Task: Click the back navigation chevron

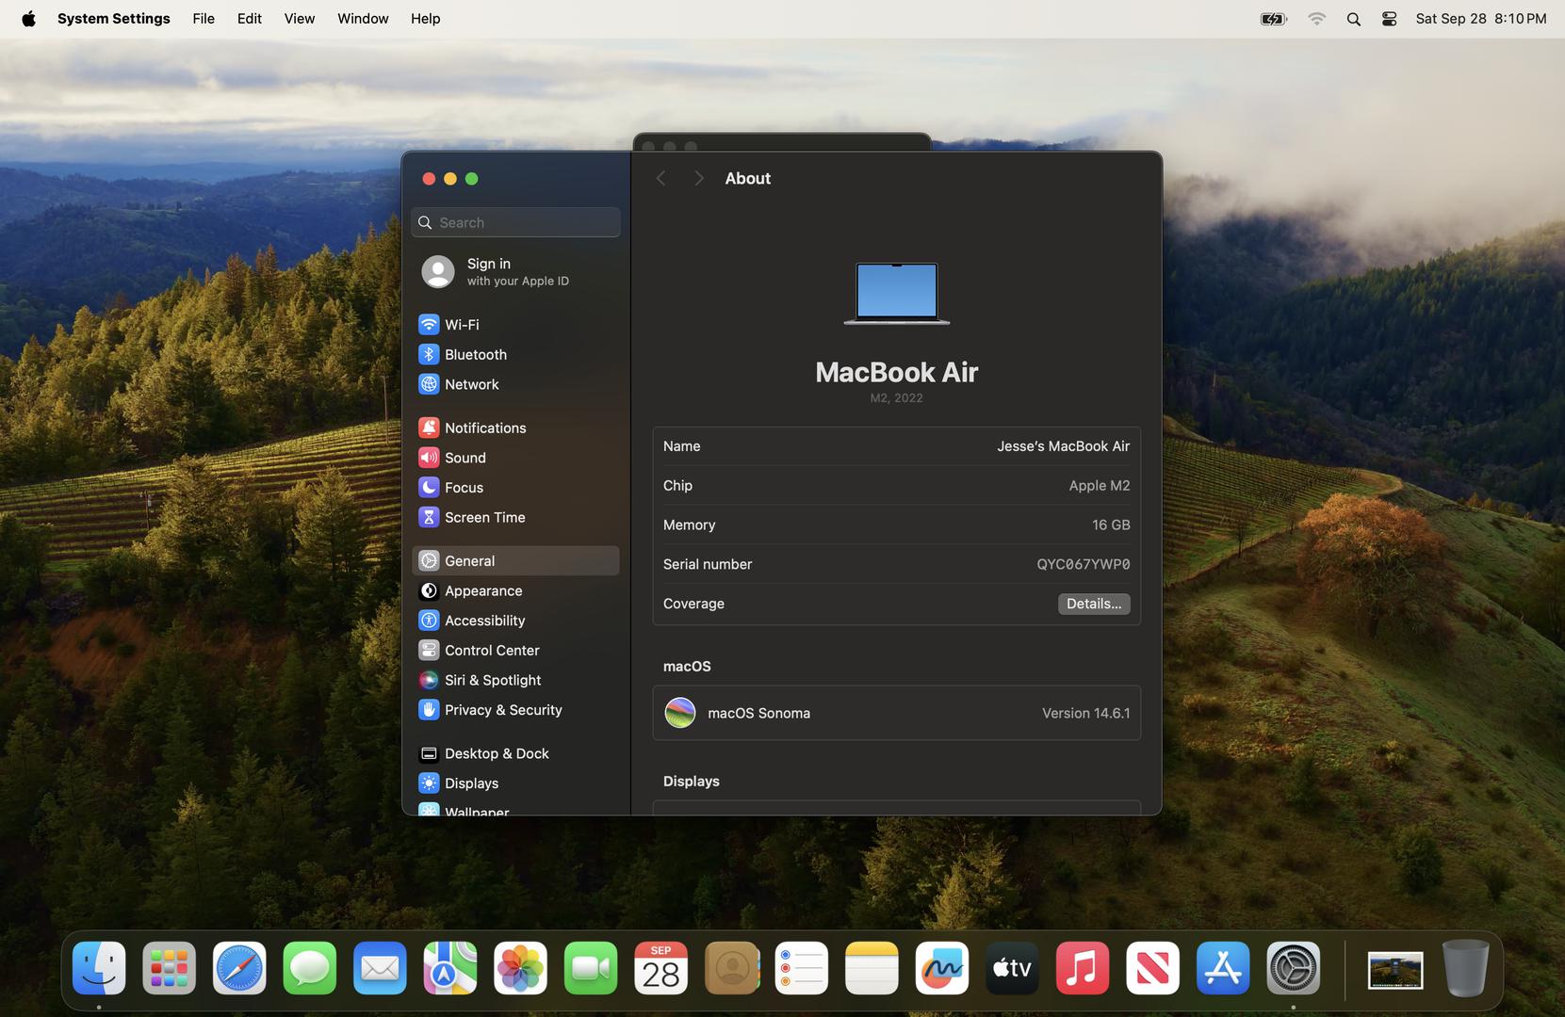Action: [x=660, y=178]
